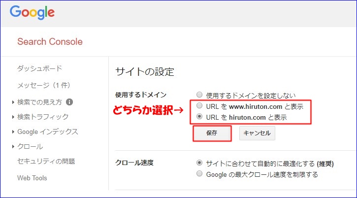Open メッセージ (1 件) in sidebar
Viewport: 357px width, 198px height.
pos(44,85)
